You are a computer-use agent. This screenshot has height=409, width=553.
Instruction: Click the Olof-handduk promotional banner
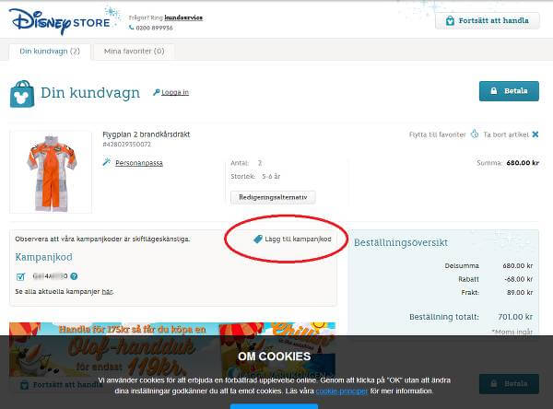[172, 350]
